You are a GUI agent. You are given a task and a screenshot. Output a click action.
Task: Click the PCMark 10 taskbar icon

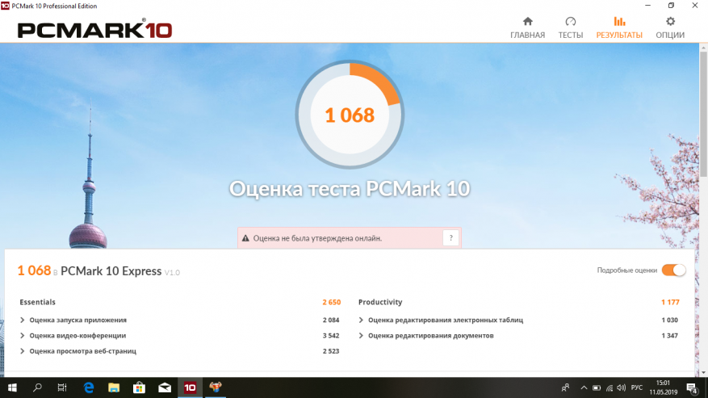point(190,388)
